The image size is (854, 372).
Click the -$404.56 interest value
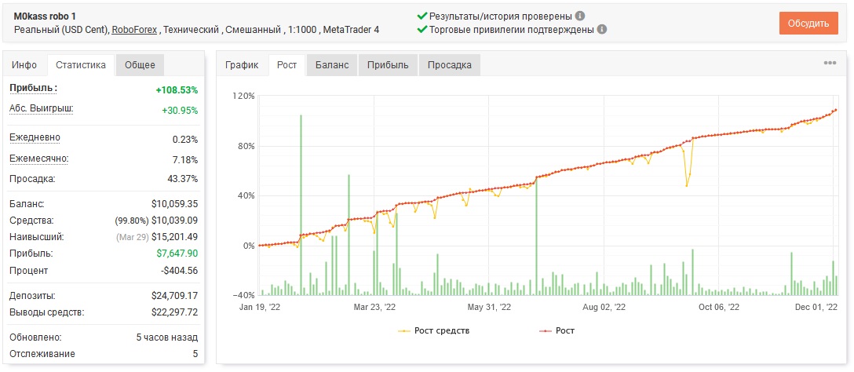point(178,270)
